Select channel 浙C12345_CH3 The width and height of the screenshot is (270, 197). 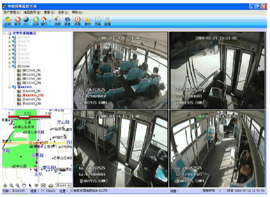(x=31, y=79)
